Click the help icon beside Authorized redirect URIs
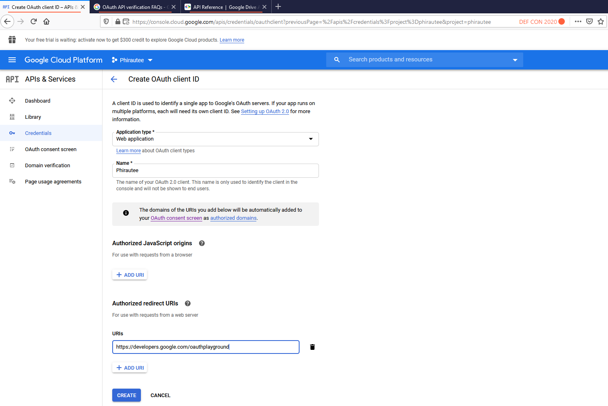 (188, 303)
